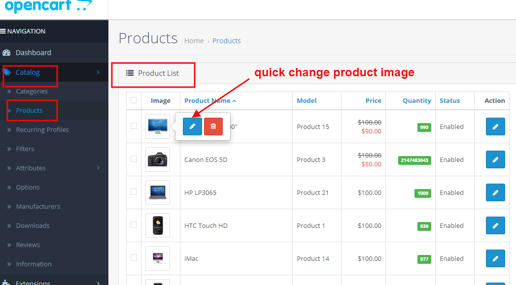Image resolution: width=516 pixels, height=285 pixels.
Task: Sort by Product Name column
Action: (x=210, y=100)
